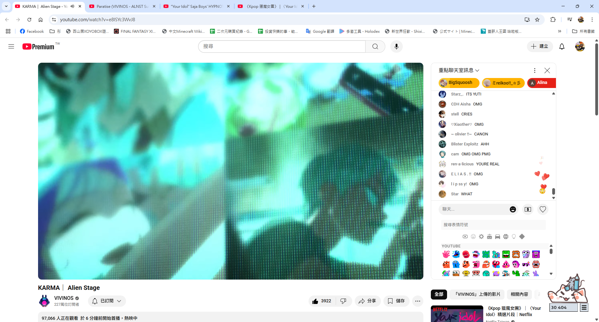Screen dimensions: 599x322
Task: Insert the pink poop emote
Action: click(x=506, y=264)
